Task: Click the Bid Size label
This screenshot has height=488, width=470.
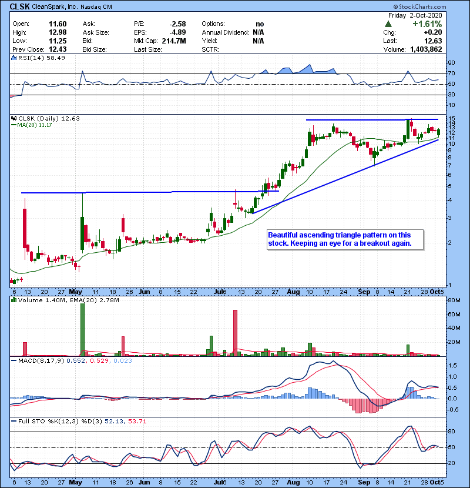Action: coord(95,49)
